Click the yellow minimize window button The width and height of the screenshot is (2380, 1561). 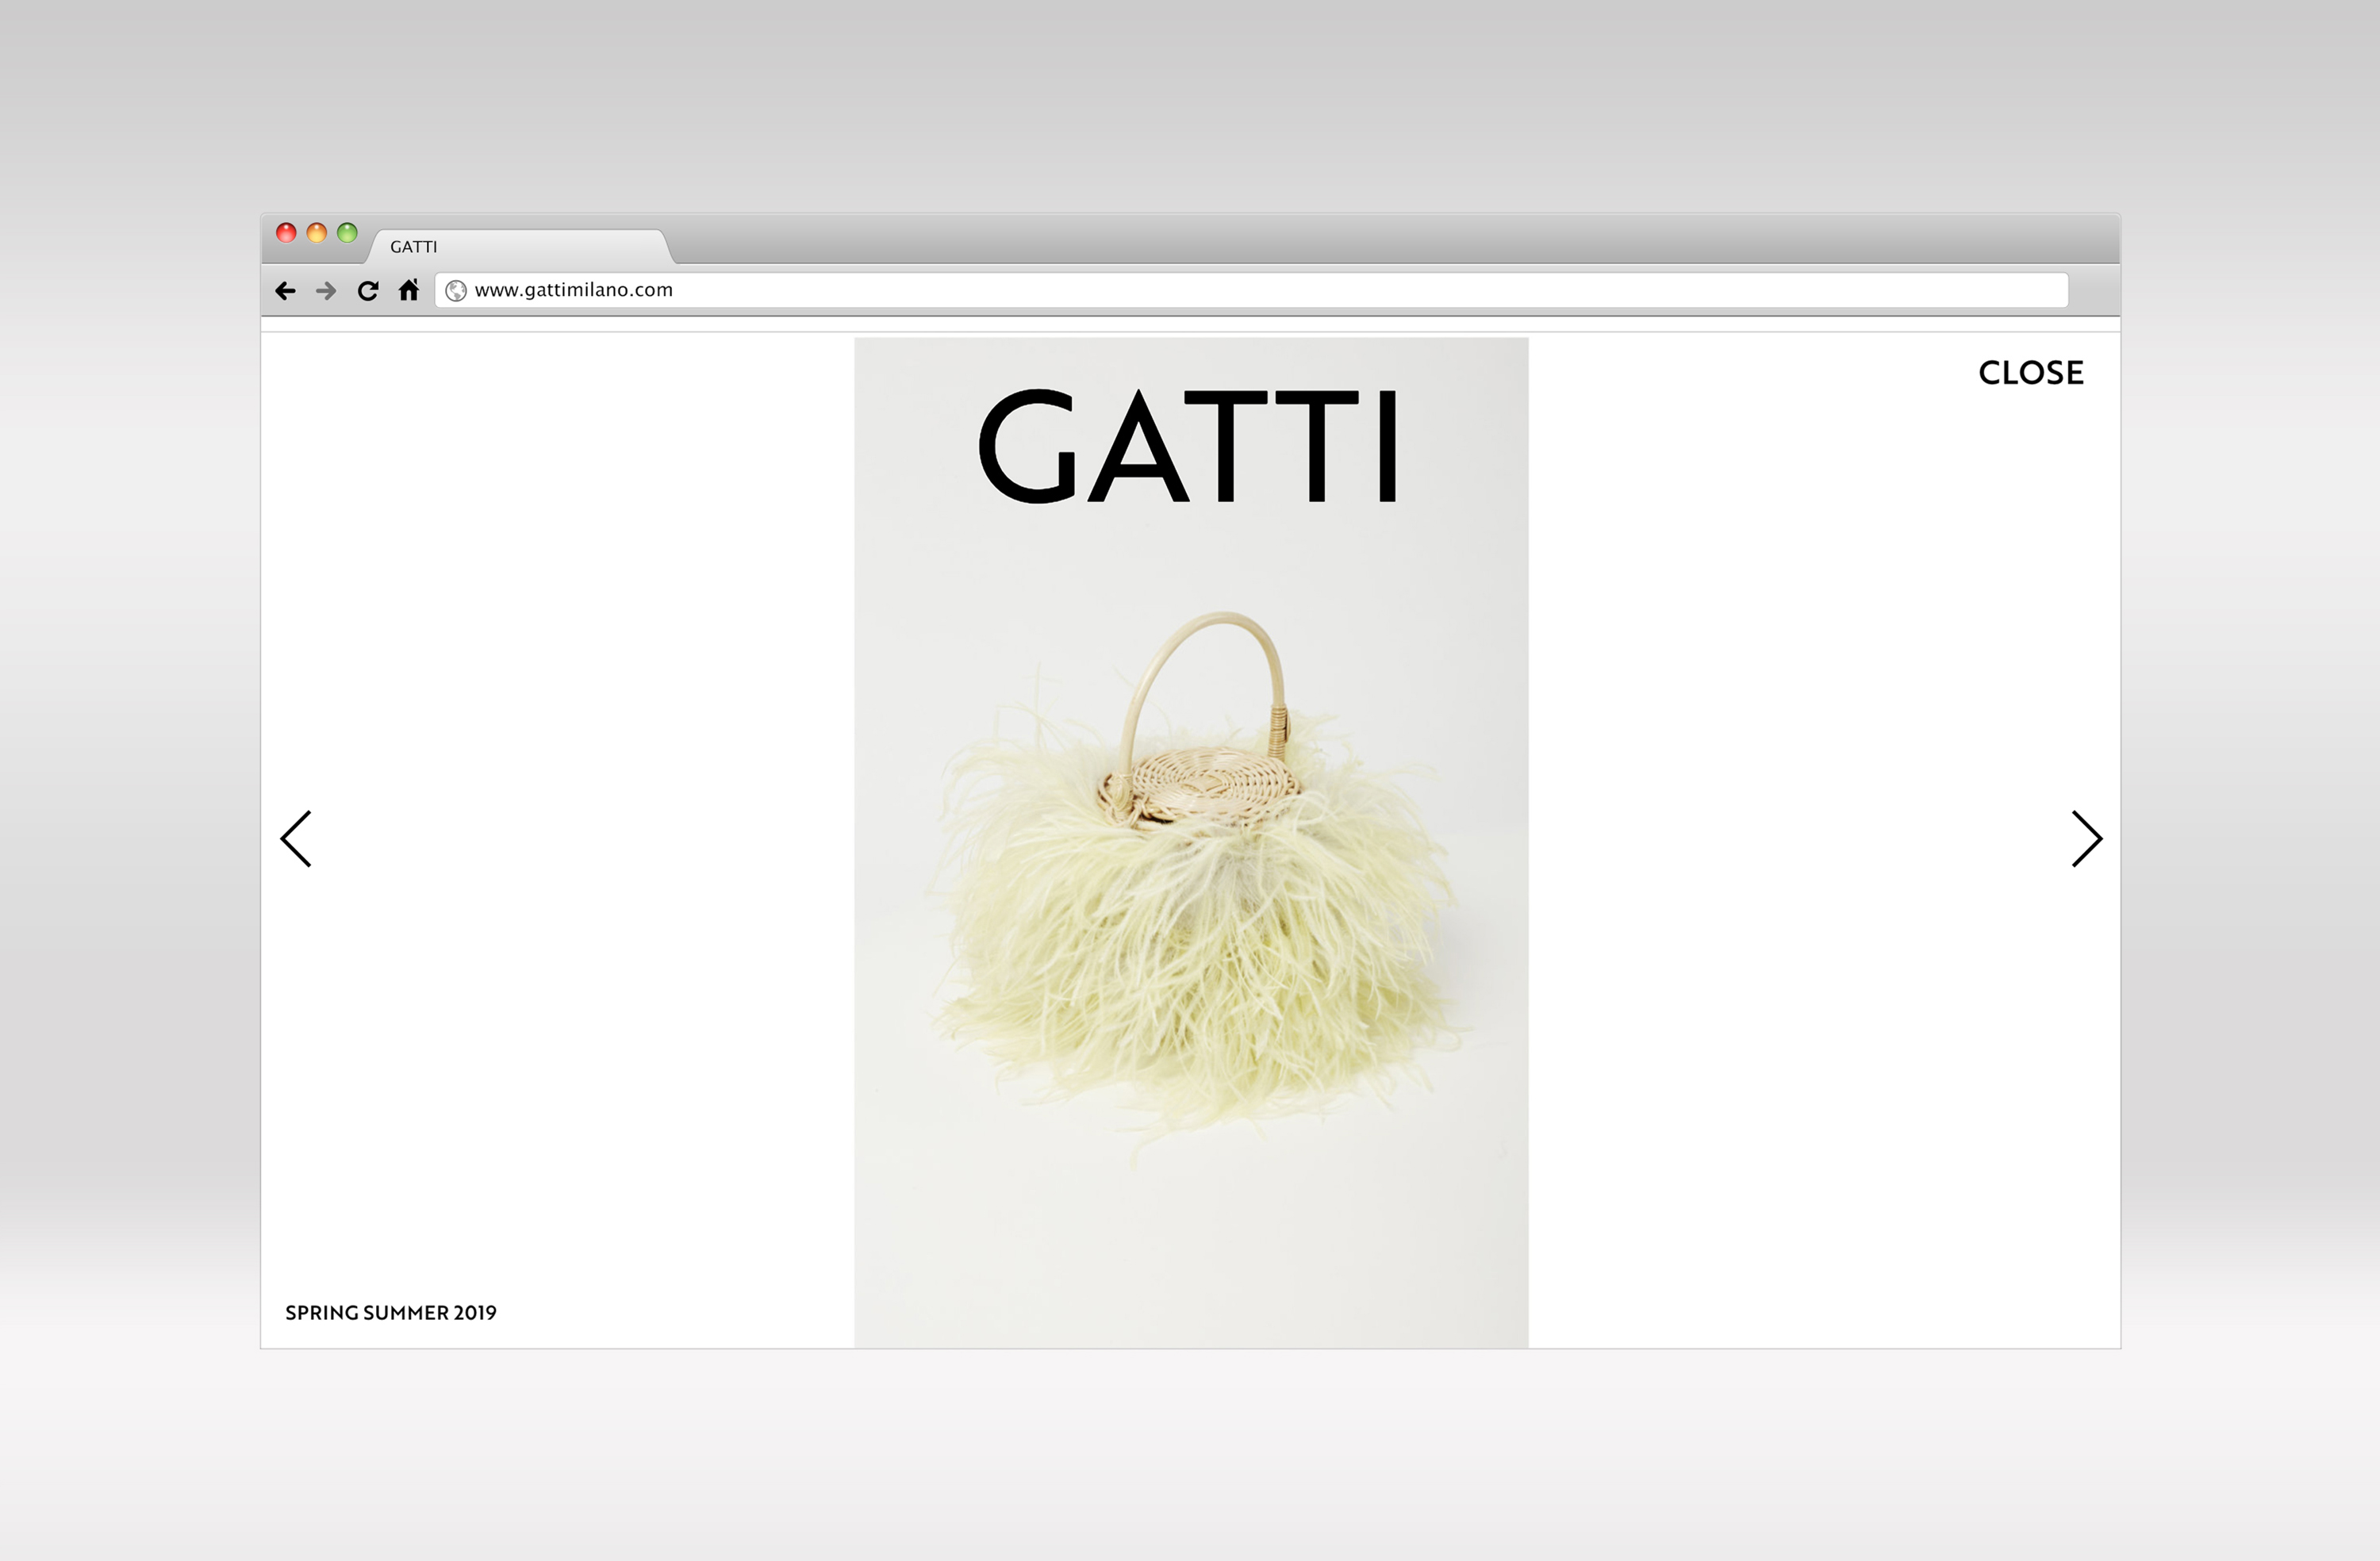pyautogui.click(x=316, y=233)
